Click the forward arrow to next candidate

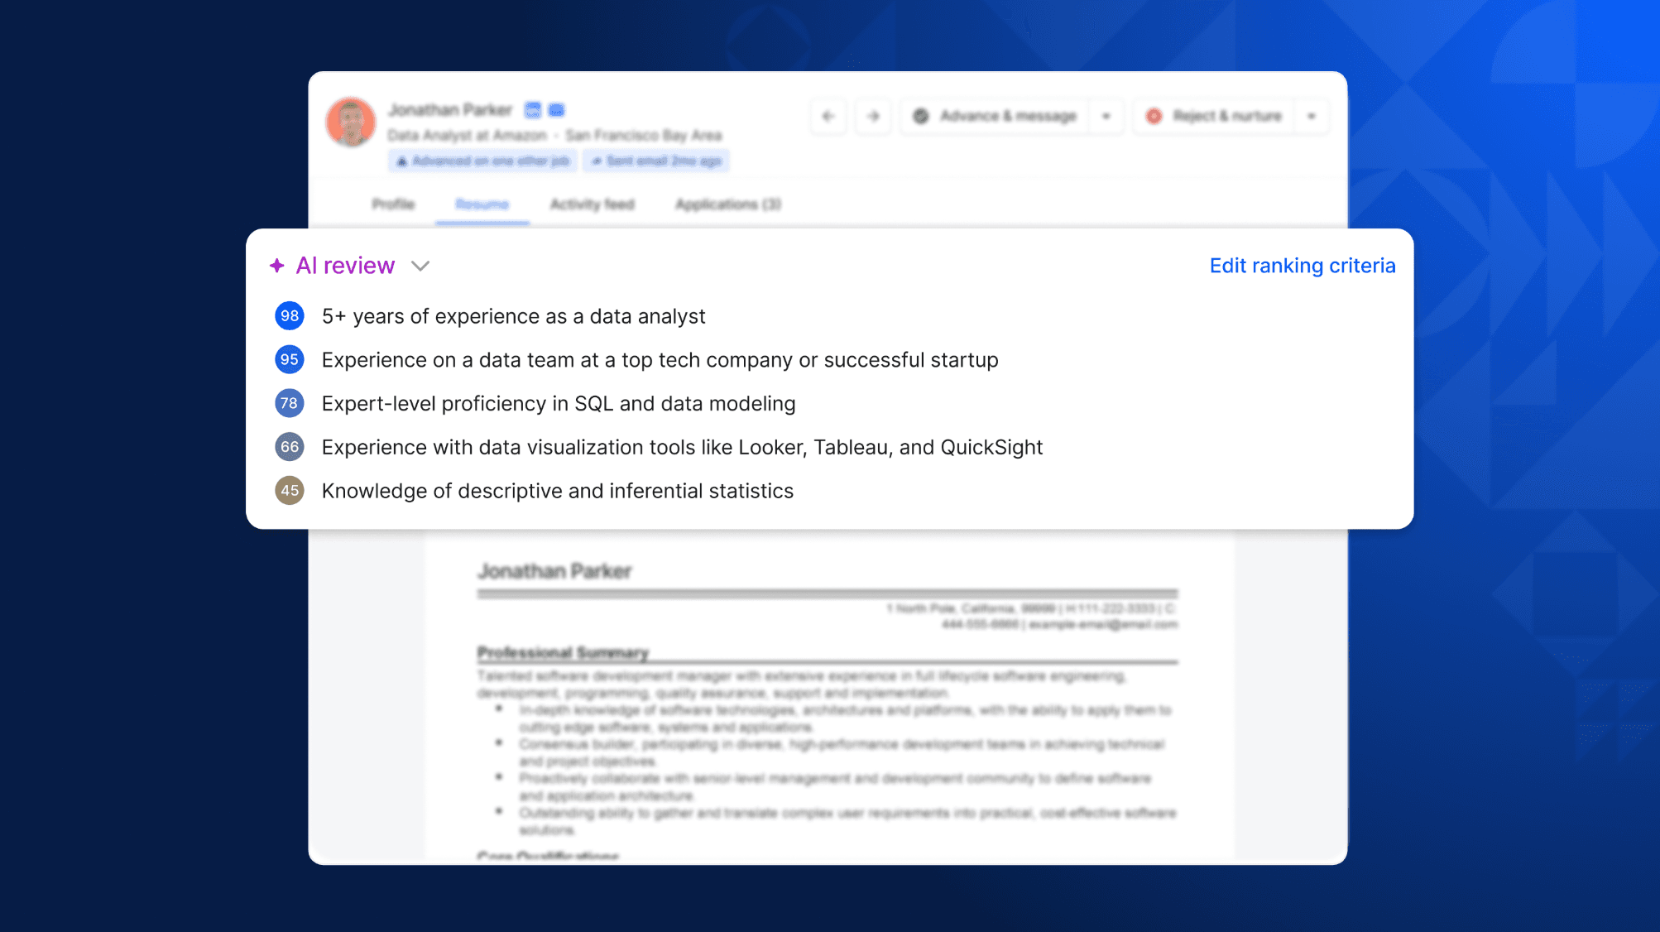tap(872, 116)
